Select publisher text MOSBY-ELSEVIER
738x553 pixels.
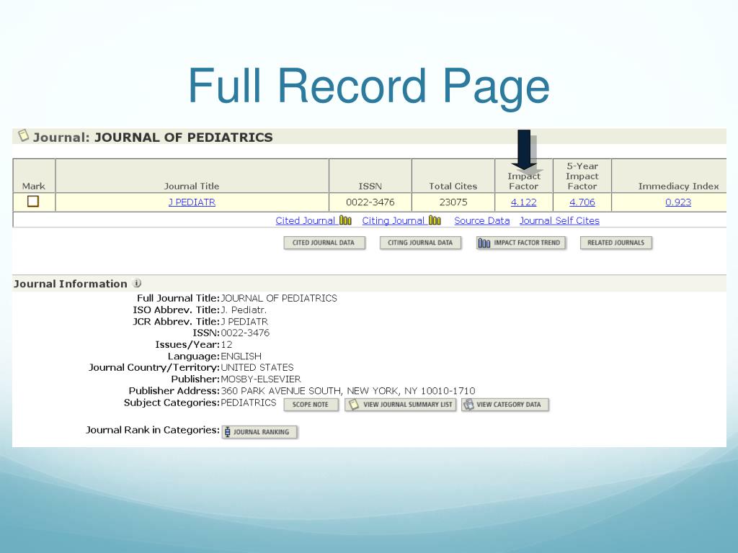pyautogui.click(x=261, y=379)
